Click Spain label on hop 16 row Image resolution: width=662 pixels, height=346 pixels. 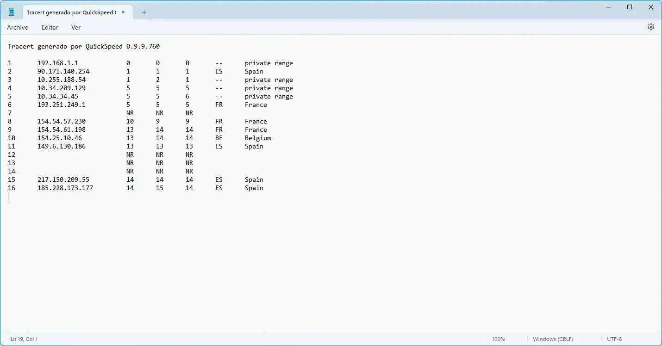(254, 188)
